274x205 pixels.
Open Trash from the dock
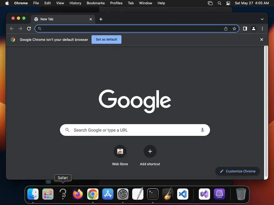pos(241,194)
